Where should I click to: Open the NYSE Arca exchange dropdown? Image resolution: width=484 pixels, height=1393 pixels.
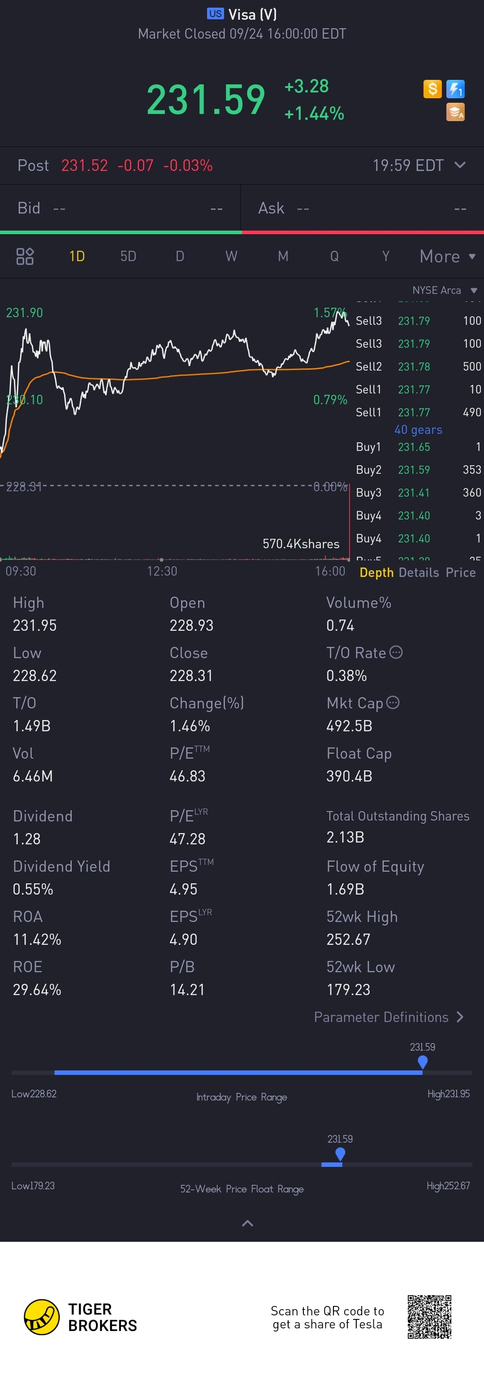444,290
